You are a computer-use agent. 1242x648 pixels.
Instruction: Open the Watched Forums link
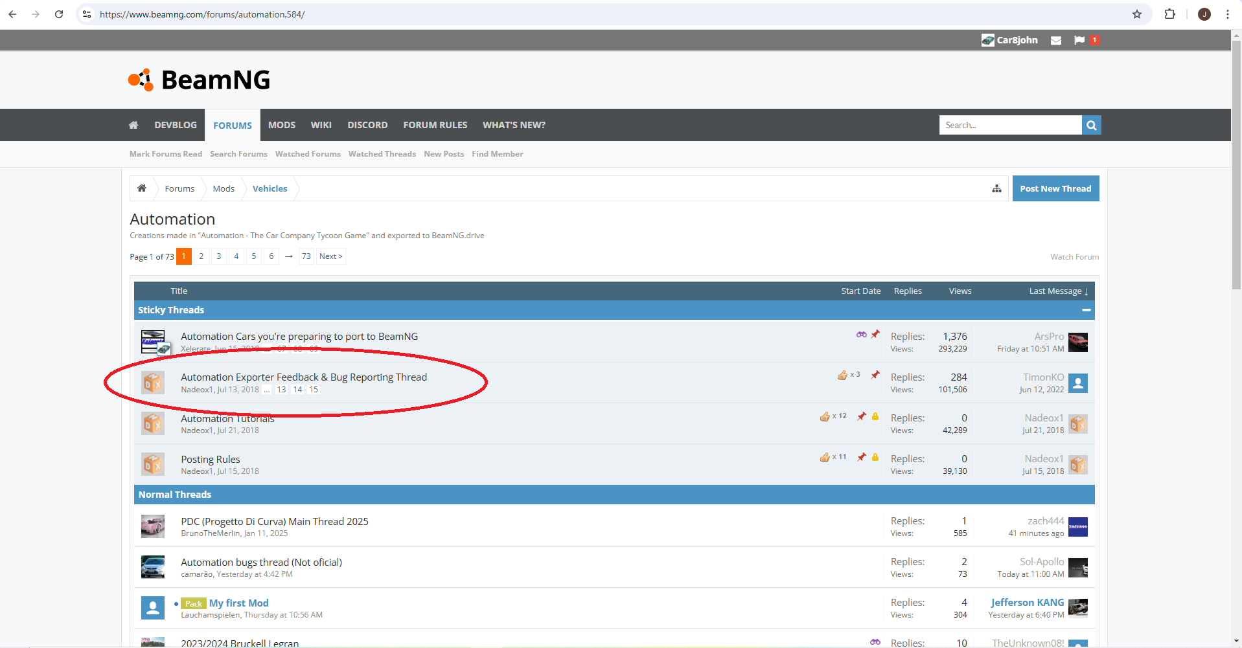[x=308, y=154]
